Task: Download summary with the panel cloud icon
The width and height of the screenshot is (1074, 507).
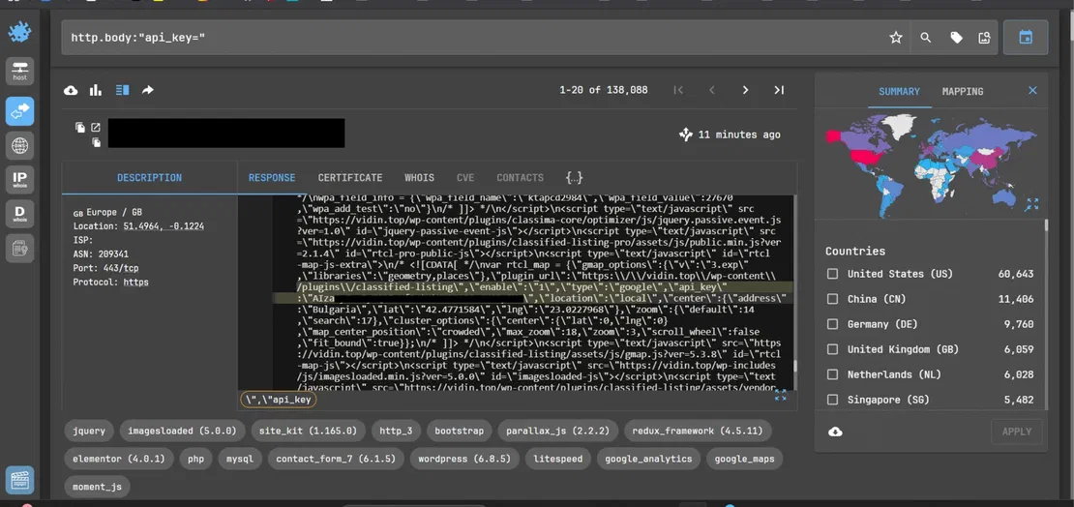Action: pos(836,432)
